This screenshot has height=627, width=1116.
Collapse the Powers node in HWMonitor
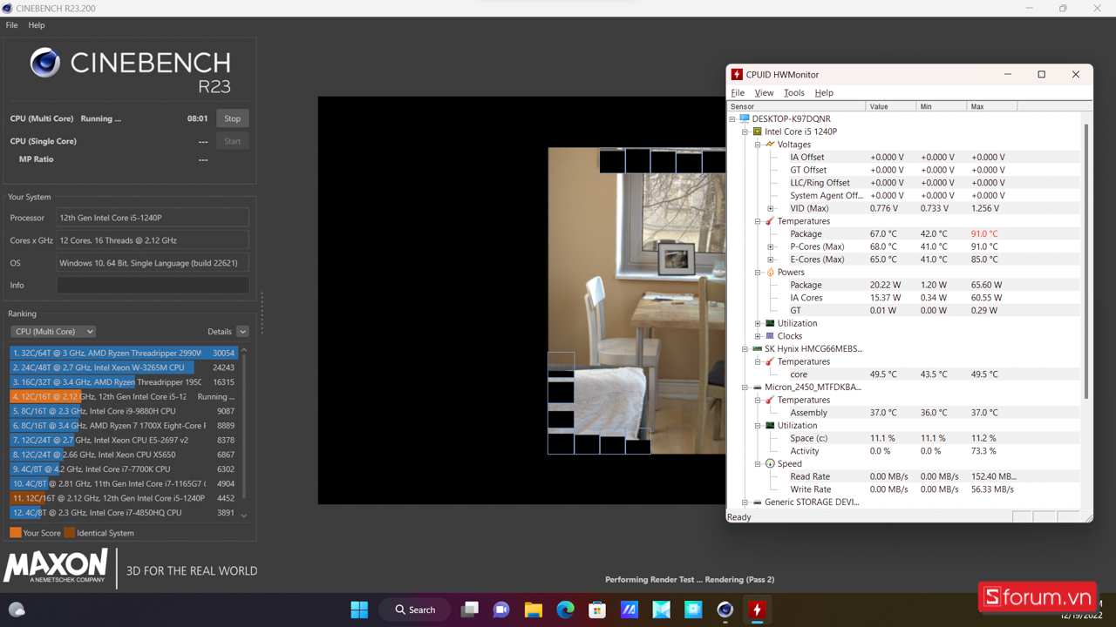click(758, 273)
